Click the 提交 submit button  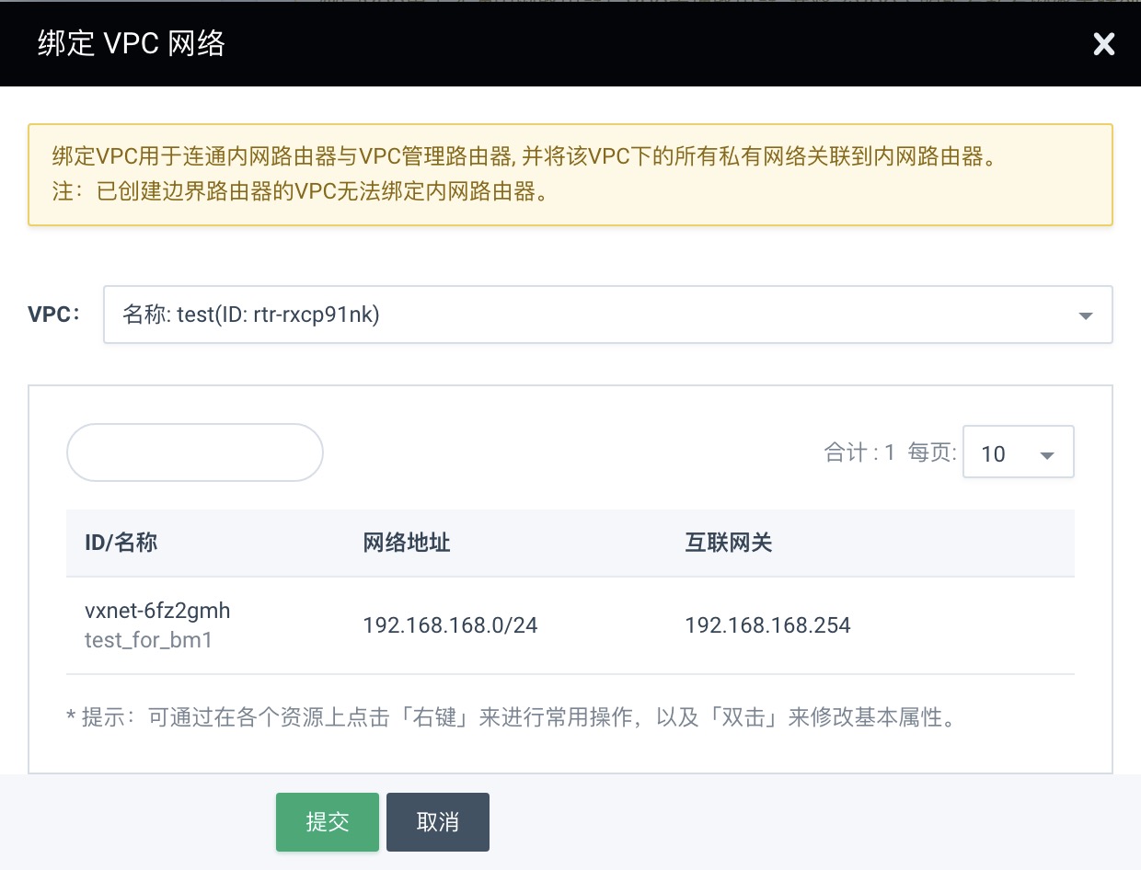(x=327, y=821)
